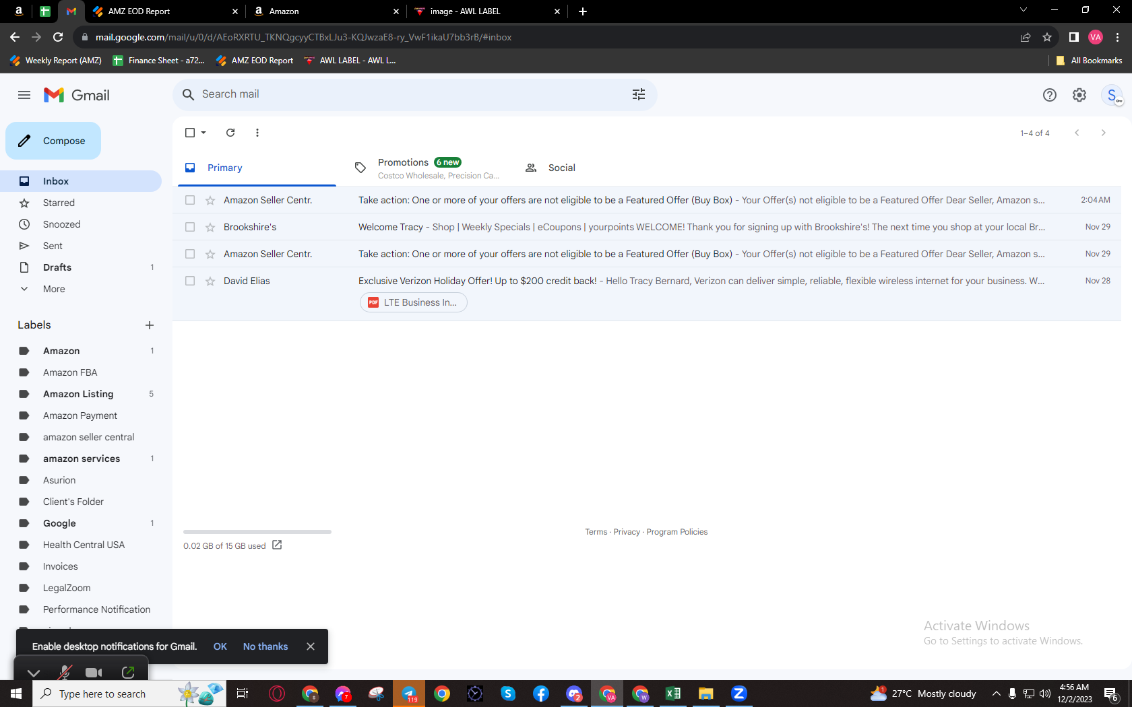
Task: Toggle the select all messages checkbox
Action: 190,133
